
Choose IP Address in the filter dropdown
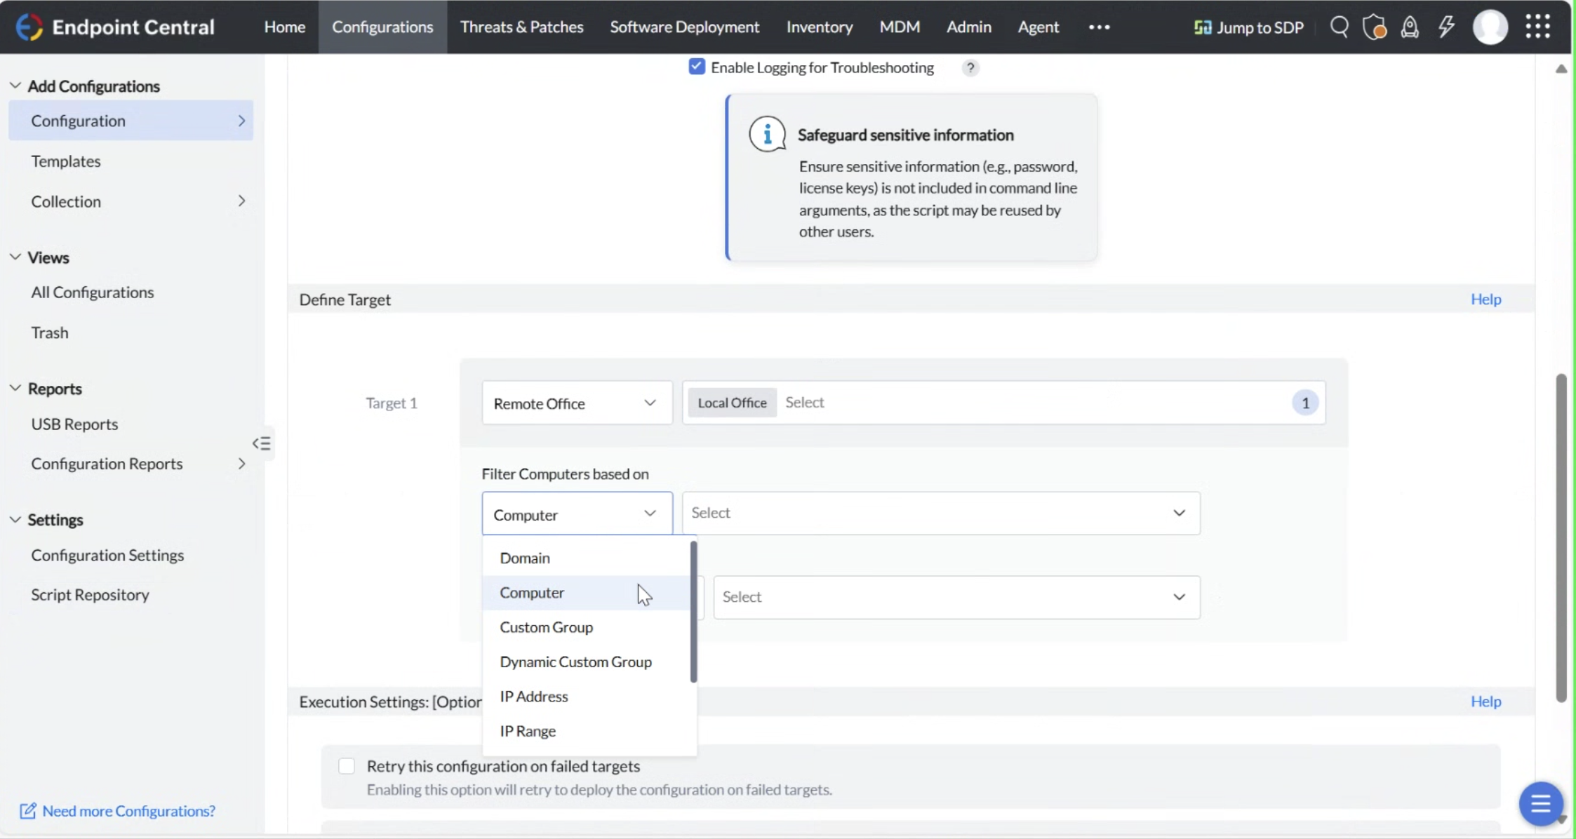coord(533,697)
